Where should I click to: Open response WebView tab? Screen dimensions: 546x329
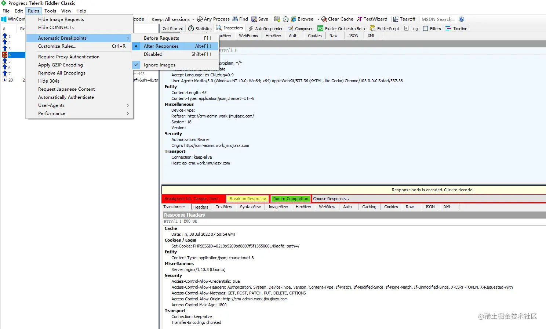click(x=327, y=207)
